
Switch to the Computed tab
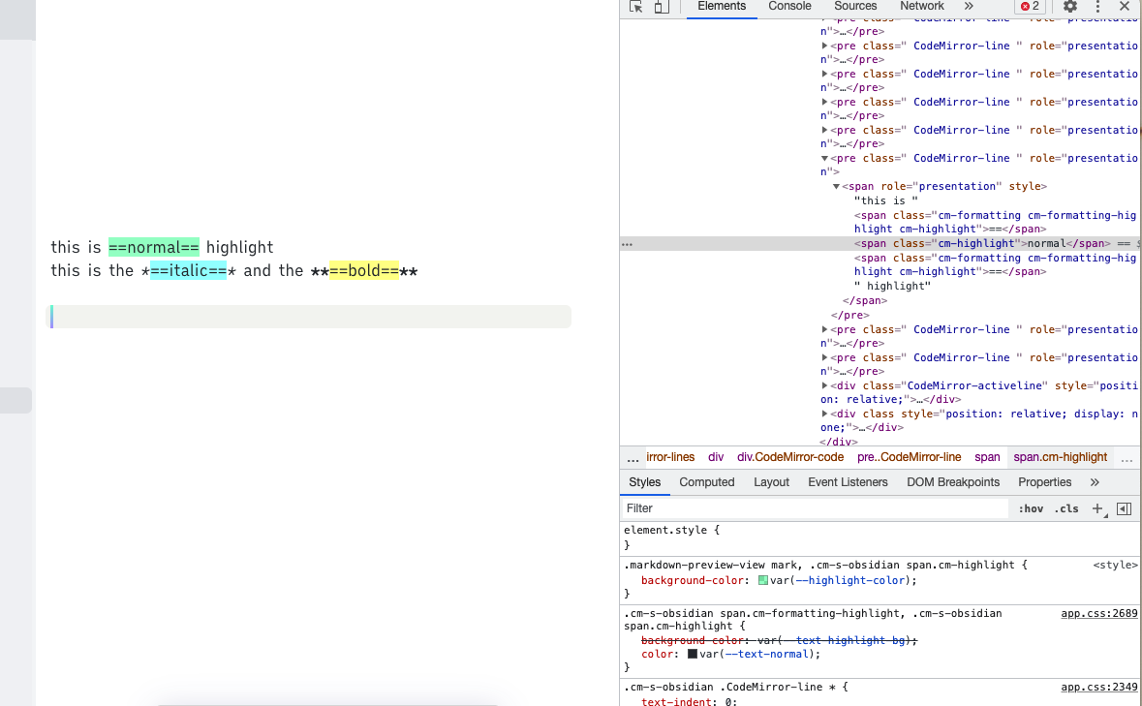[x=706, y=481]
